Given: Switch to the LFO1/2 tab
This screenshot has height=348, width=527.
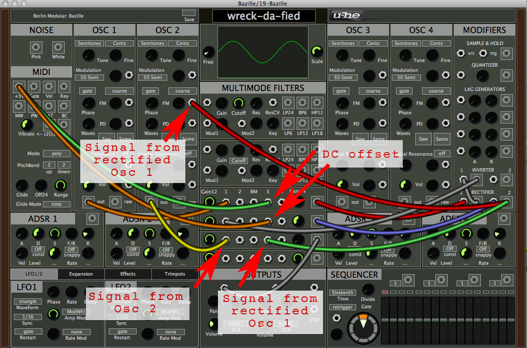Looking at the screenshot, I should (34, 274).
